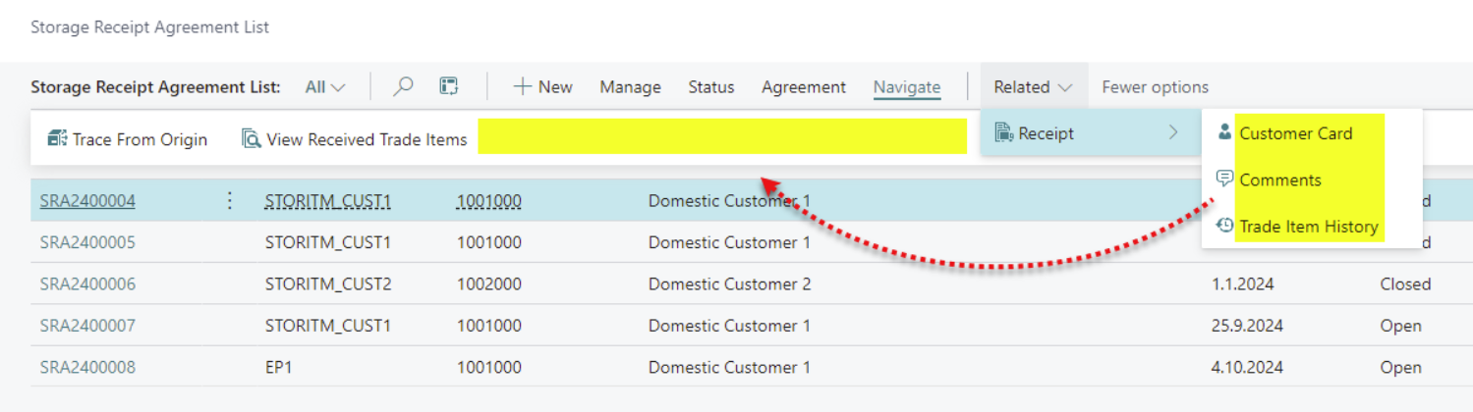Click the View Received Trade Items icon

pos(251,139)
